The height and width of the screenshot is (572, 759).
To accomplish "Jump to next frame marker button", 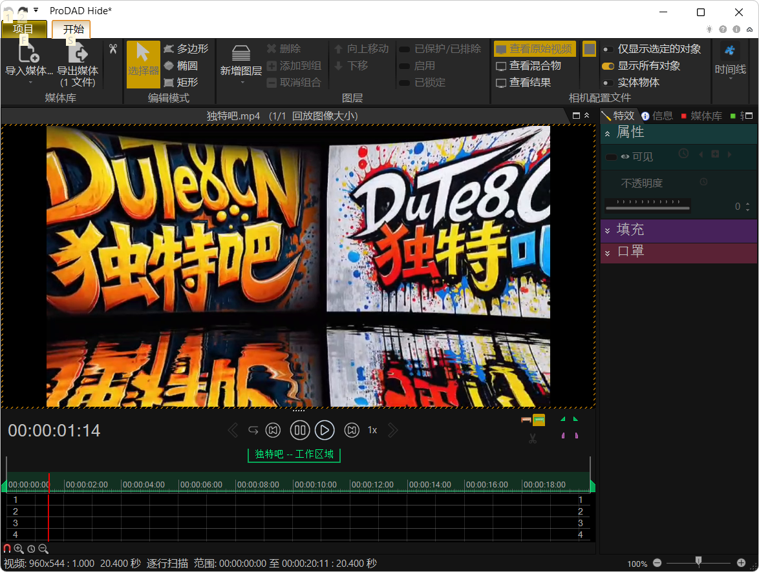I will click(352, 430).
